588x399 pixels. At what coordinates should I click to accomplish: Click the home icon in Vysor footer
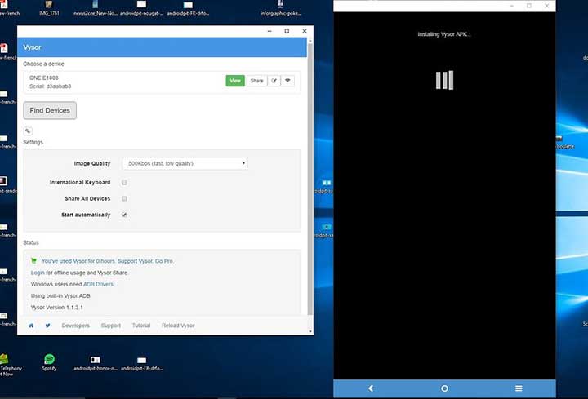(31, 326)
